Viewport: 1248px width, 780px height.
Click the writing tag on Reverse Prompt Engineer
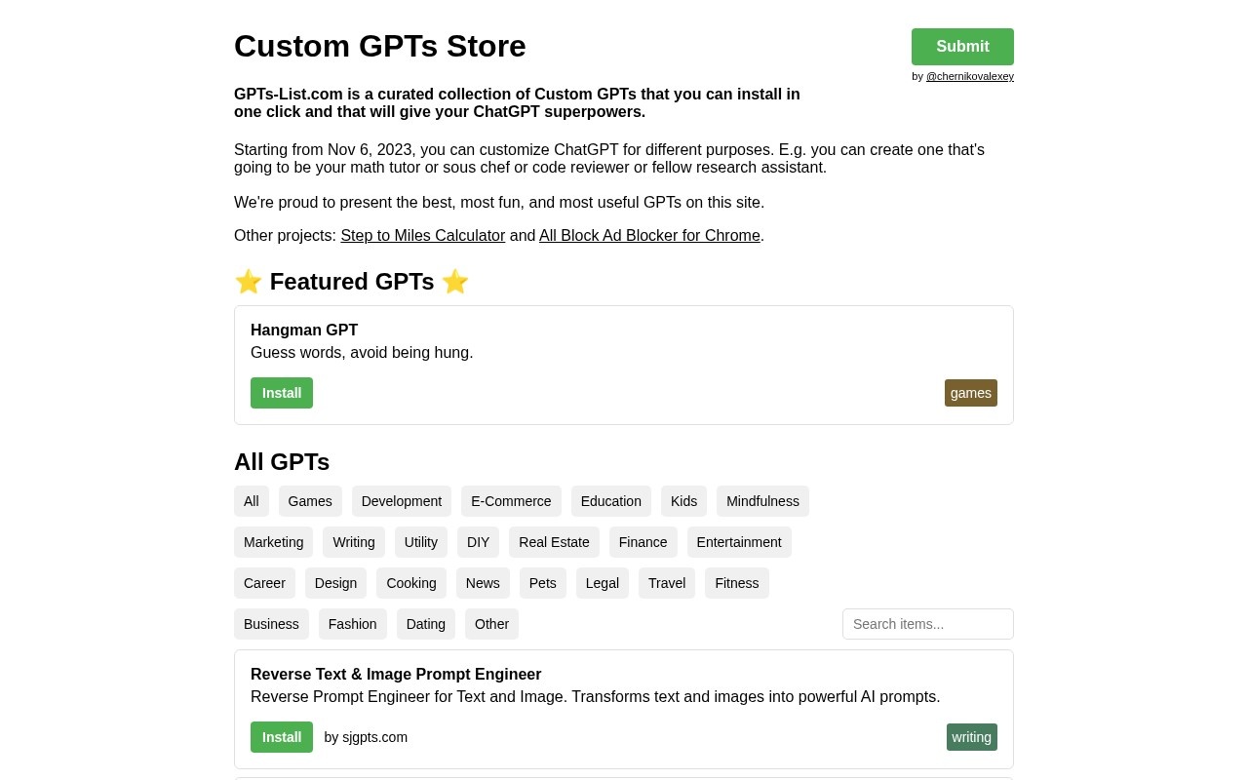(972, 737)
